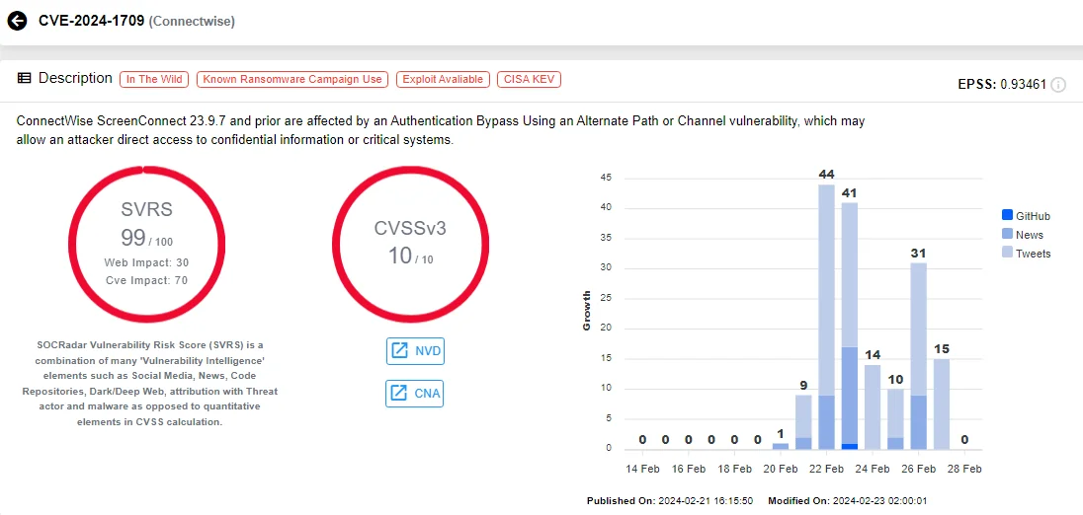Click the Description list icon

click(x=24, y=79)
